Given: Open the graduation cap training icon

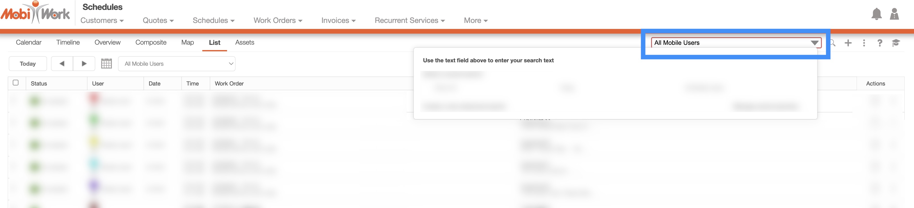Looking at the screenshot, I should click(x=896, y=43).
